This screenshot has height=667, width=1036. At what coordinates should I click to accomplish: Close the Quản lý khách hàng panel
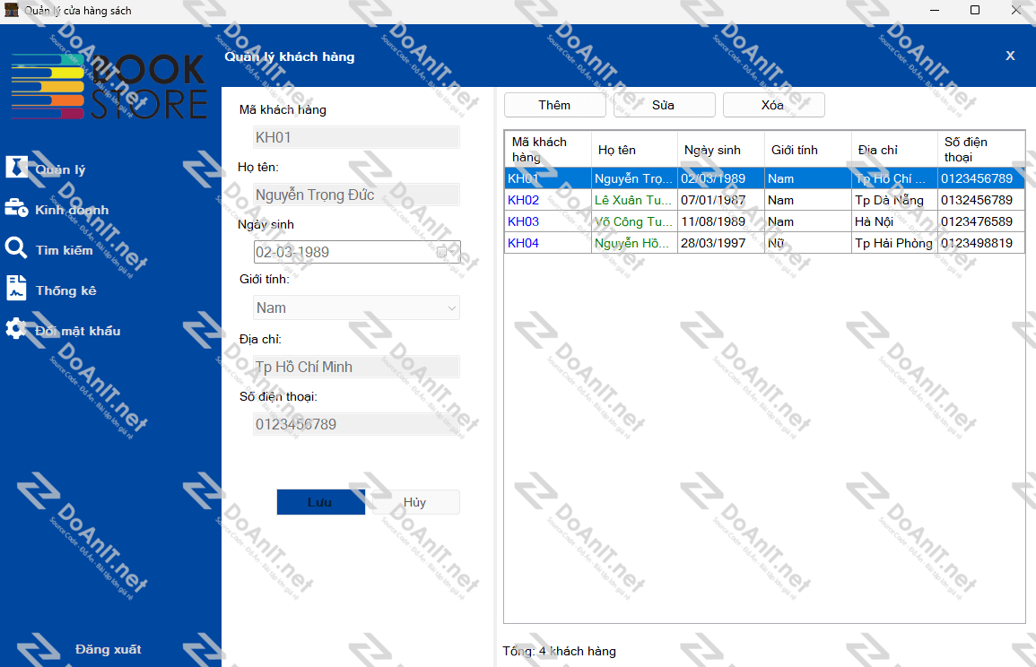coord(1010,56)
